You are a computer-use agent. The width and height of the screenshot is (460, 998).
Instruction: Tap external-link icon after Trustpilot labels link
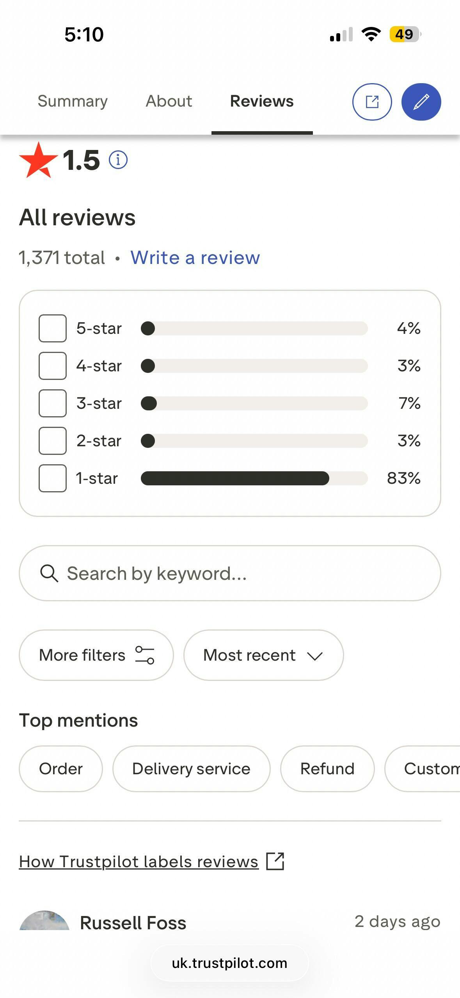[275, 861]
